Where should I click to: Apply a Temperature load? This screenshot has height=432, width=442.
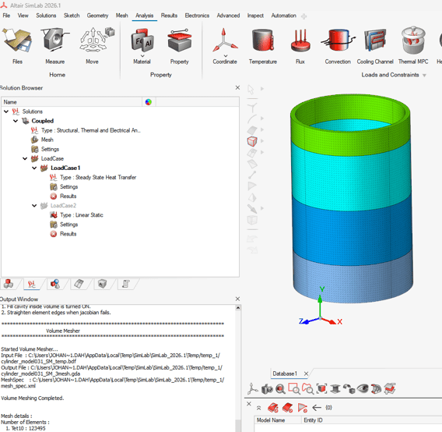point(263,45)
